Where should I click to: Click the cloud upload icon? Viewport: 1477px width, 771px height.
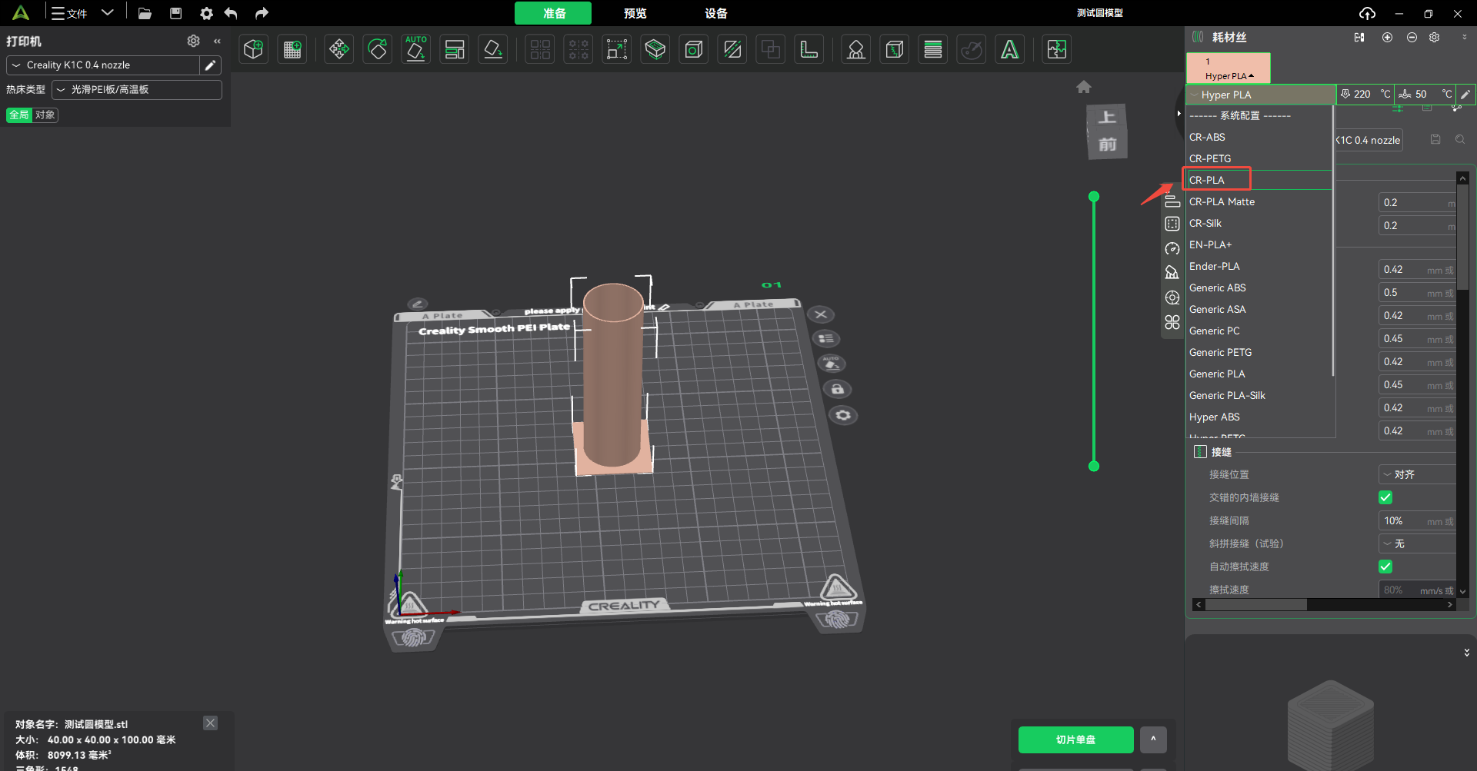click(1367, 13)
